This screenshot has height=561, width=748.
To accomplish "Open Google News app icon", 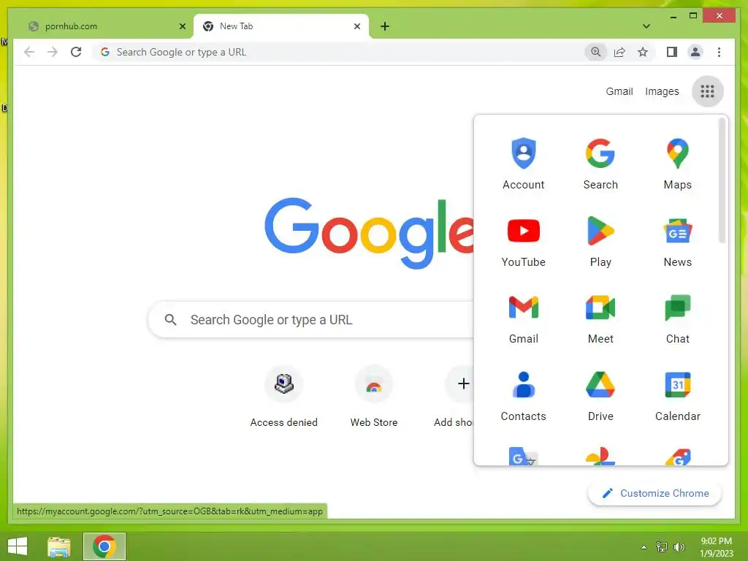I will [677, 241].
